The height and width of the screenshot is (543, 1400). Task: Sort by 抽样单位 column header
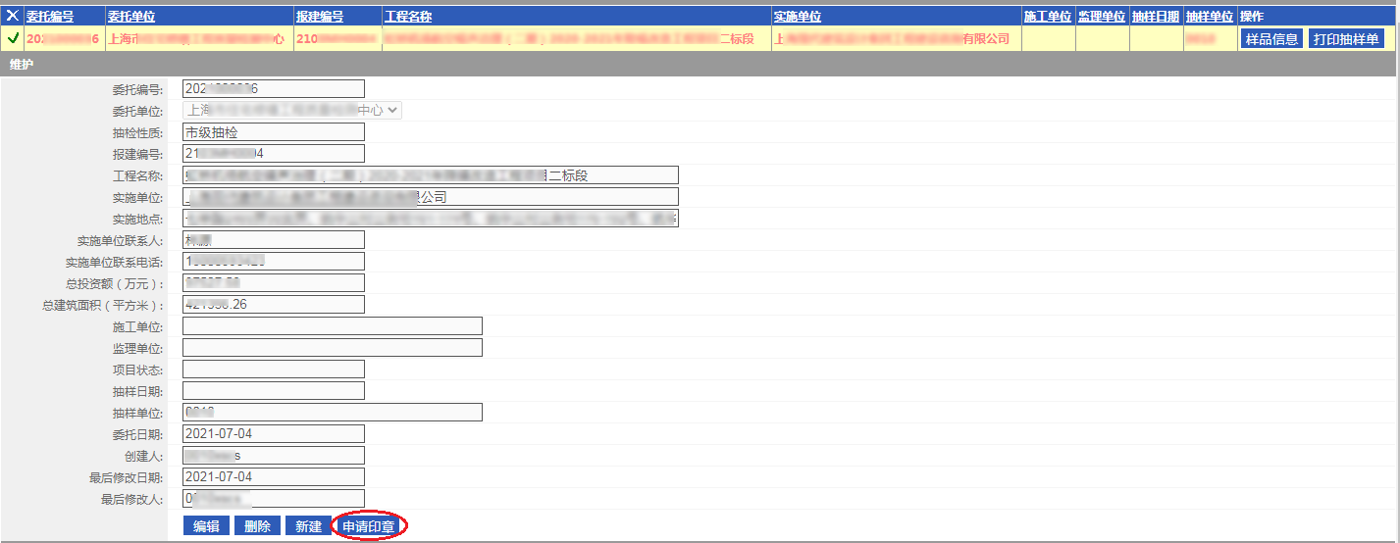(1210, 17)
